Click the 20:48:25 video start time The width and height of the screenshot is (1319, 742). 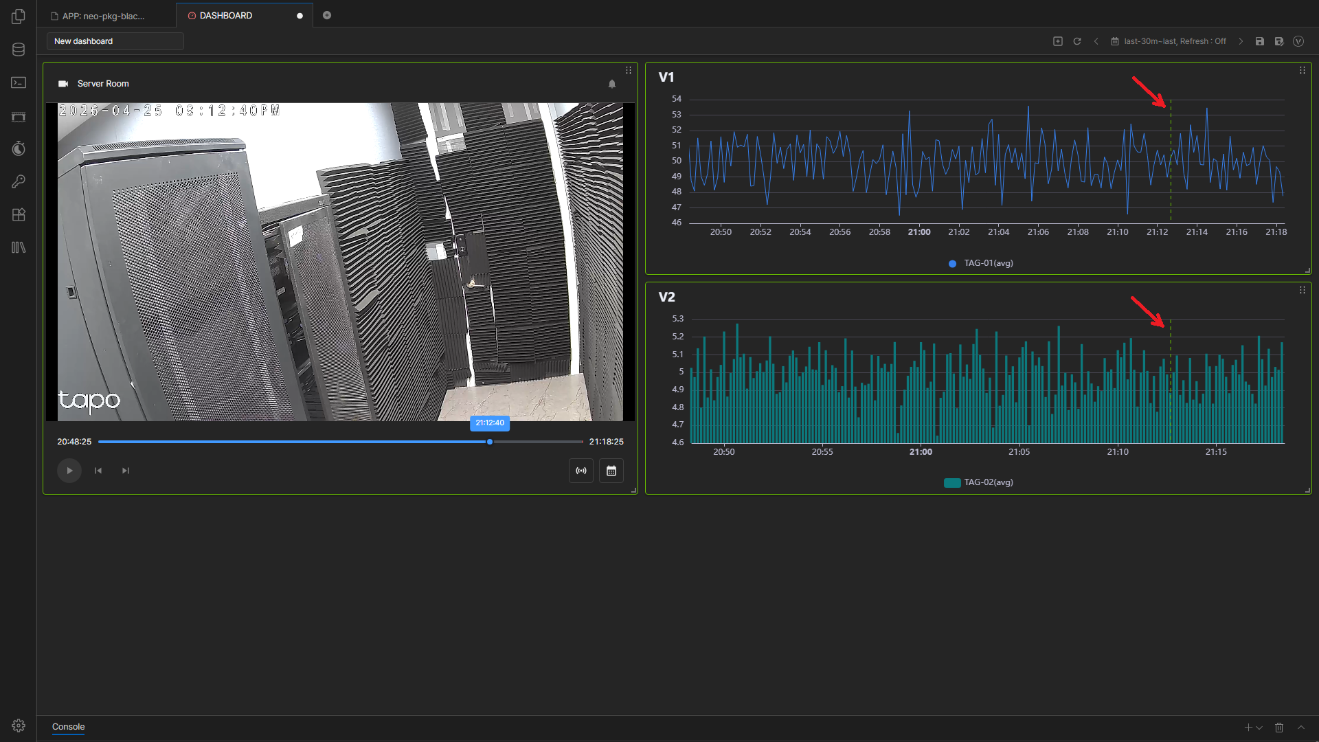tap(74, 442)
